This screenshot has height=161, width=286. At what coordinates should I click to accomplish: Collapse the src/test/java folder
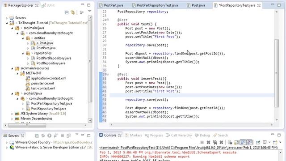(12, 93)
